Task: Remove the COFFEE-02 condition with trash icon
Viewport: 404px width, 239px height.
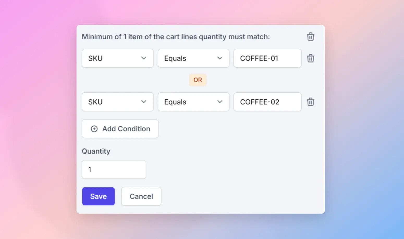Action: [310, 102]
